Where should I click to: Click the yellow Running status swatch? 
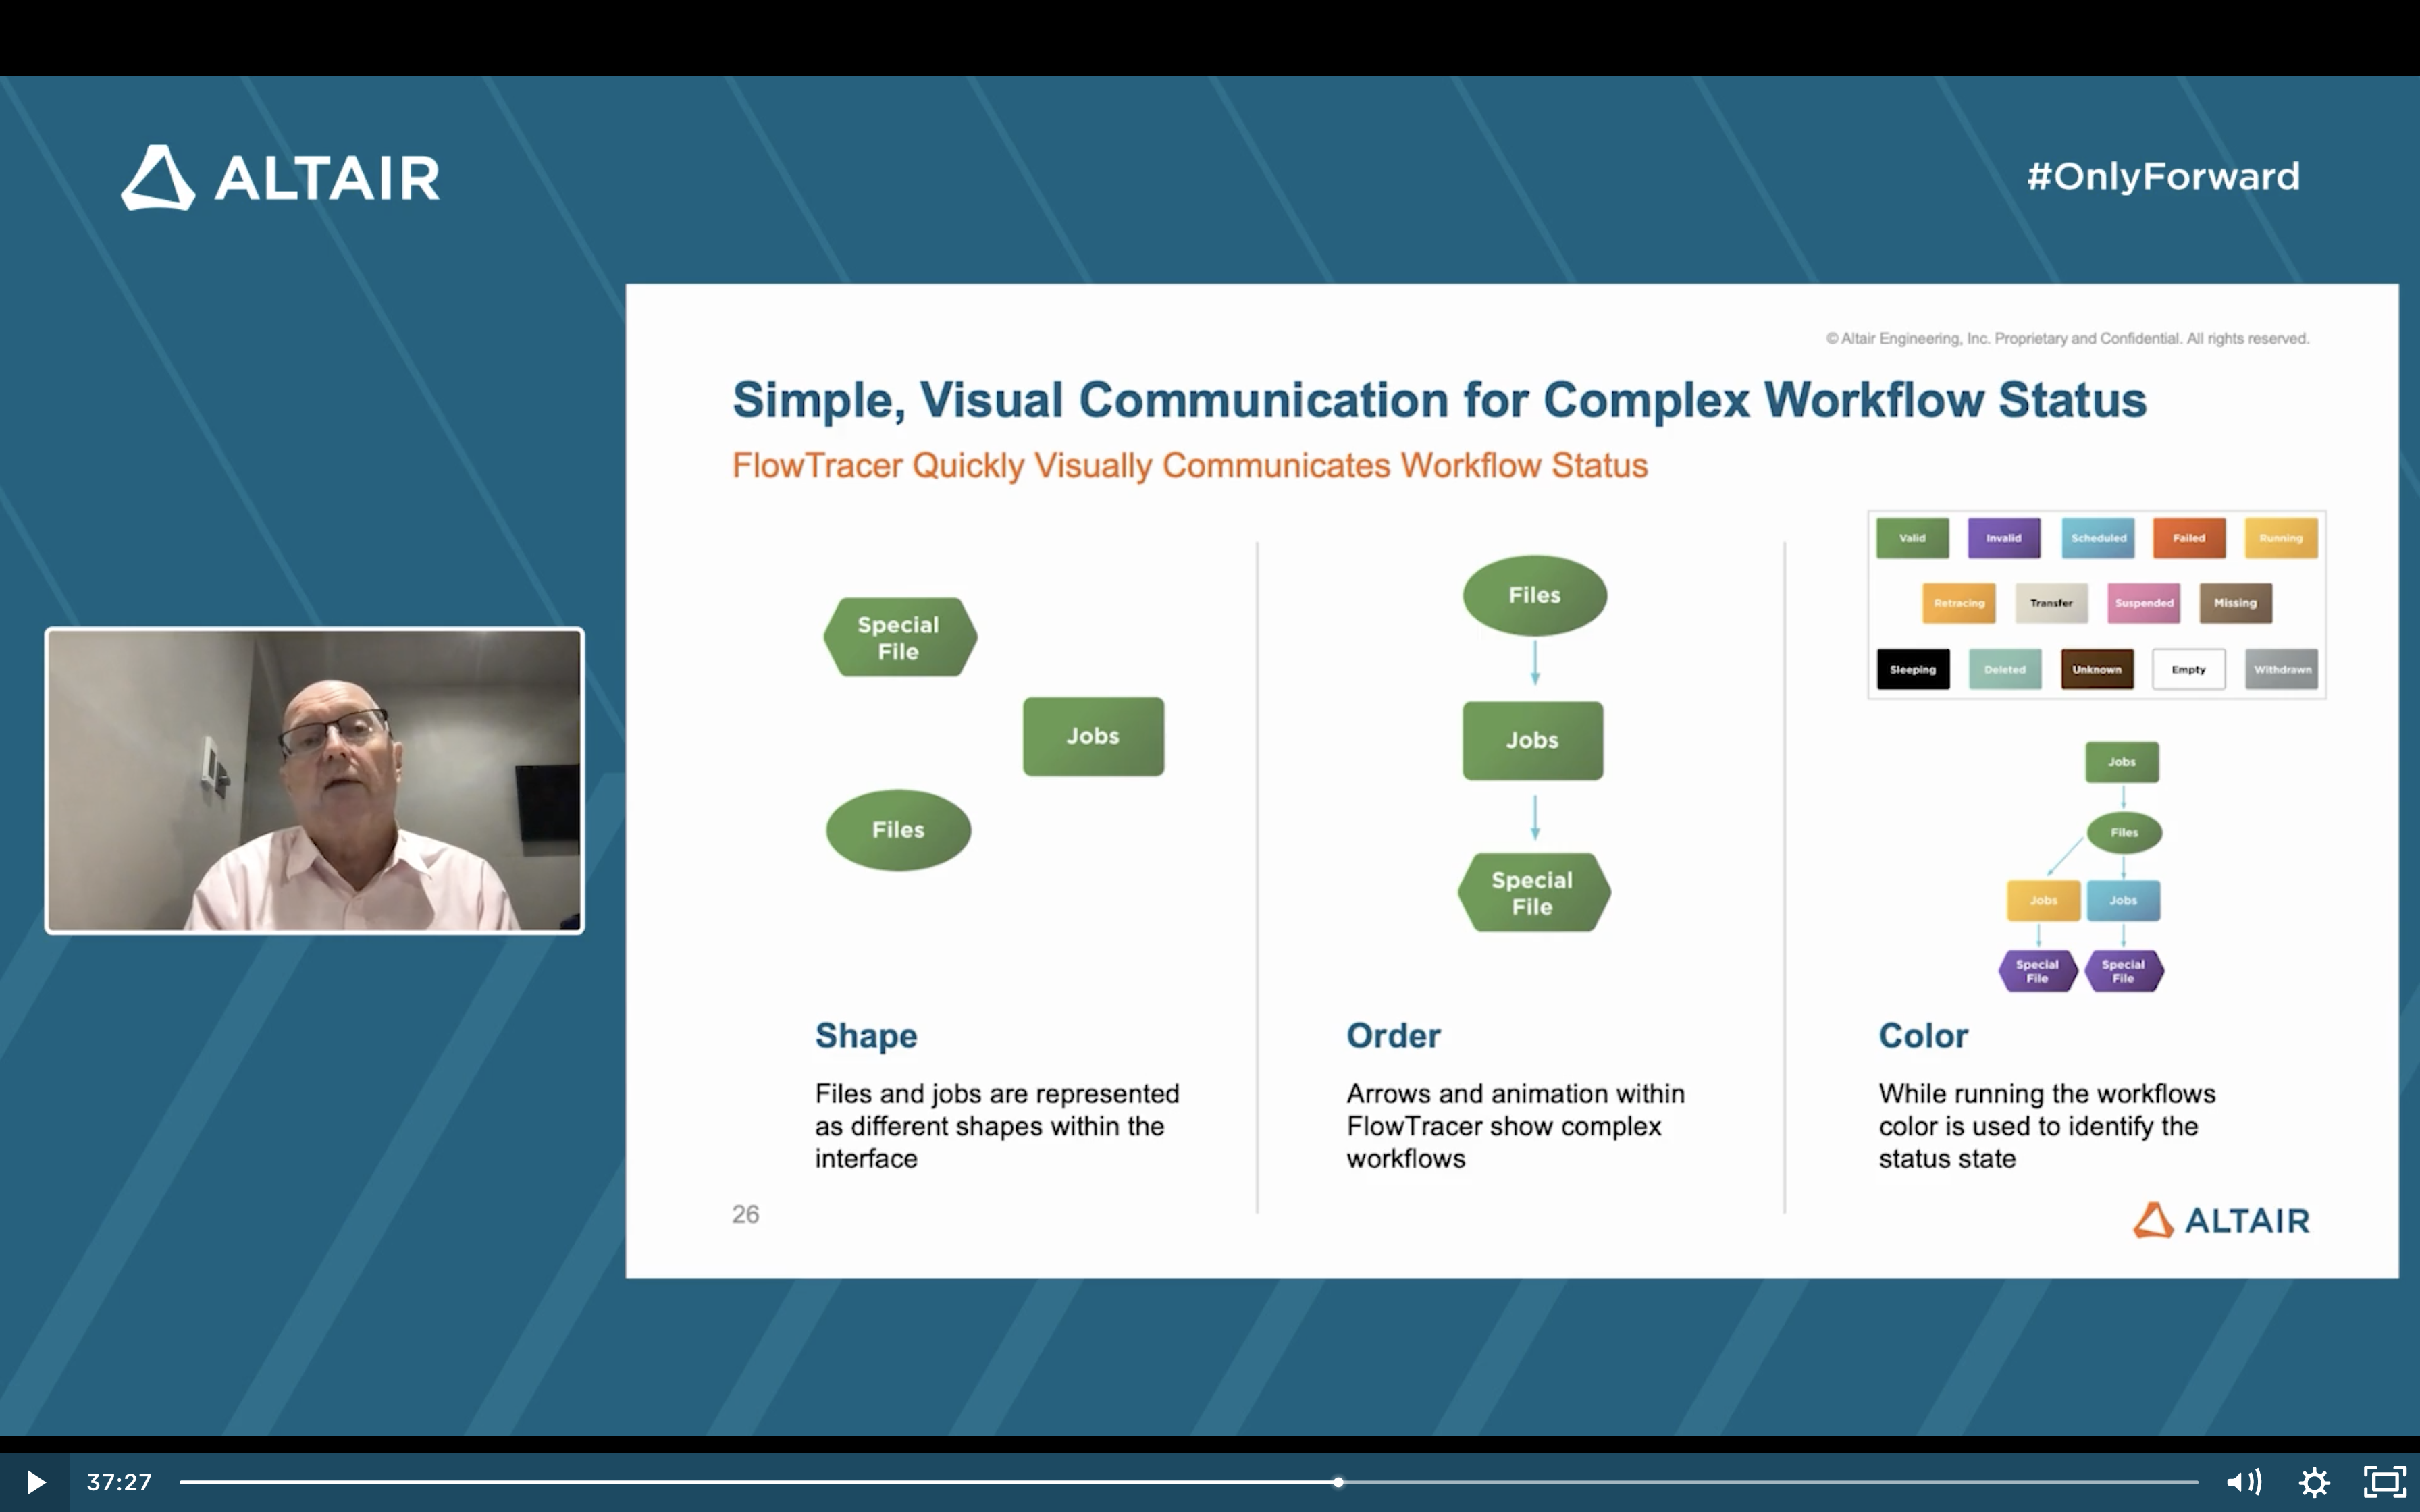click(x=2281, y=538)
